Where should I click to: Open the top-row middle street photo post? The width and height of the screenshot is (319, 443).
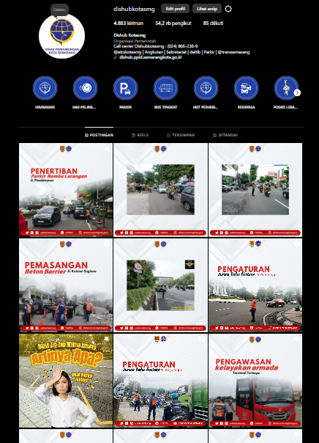tap(161, 190)
